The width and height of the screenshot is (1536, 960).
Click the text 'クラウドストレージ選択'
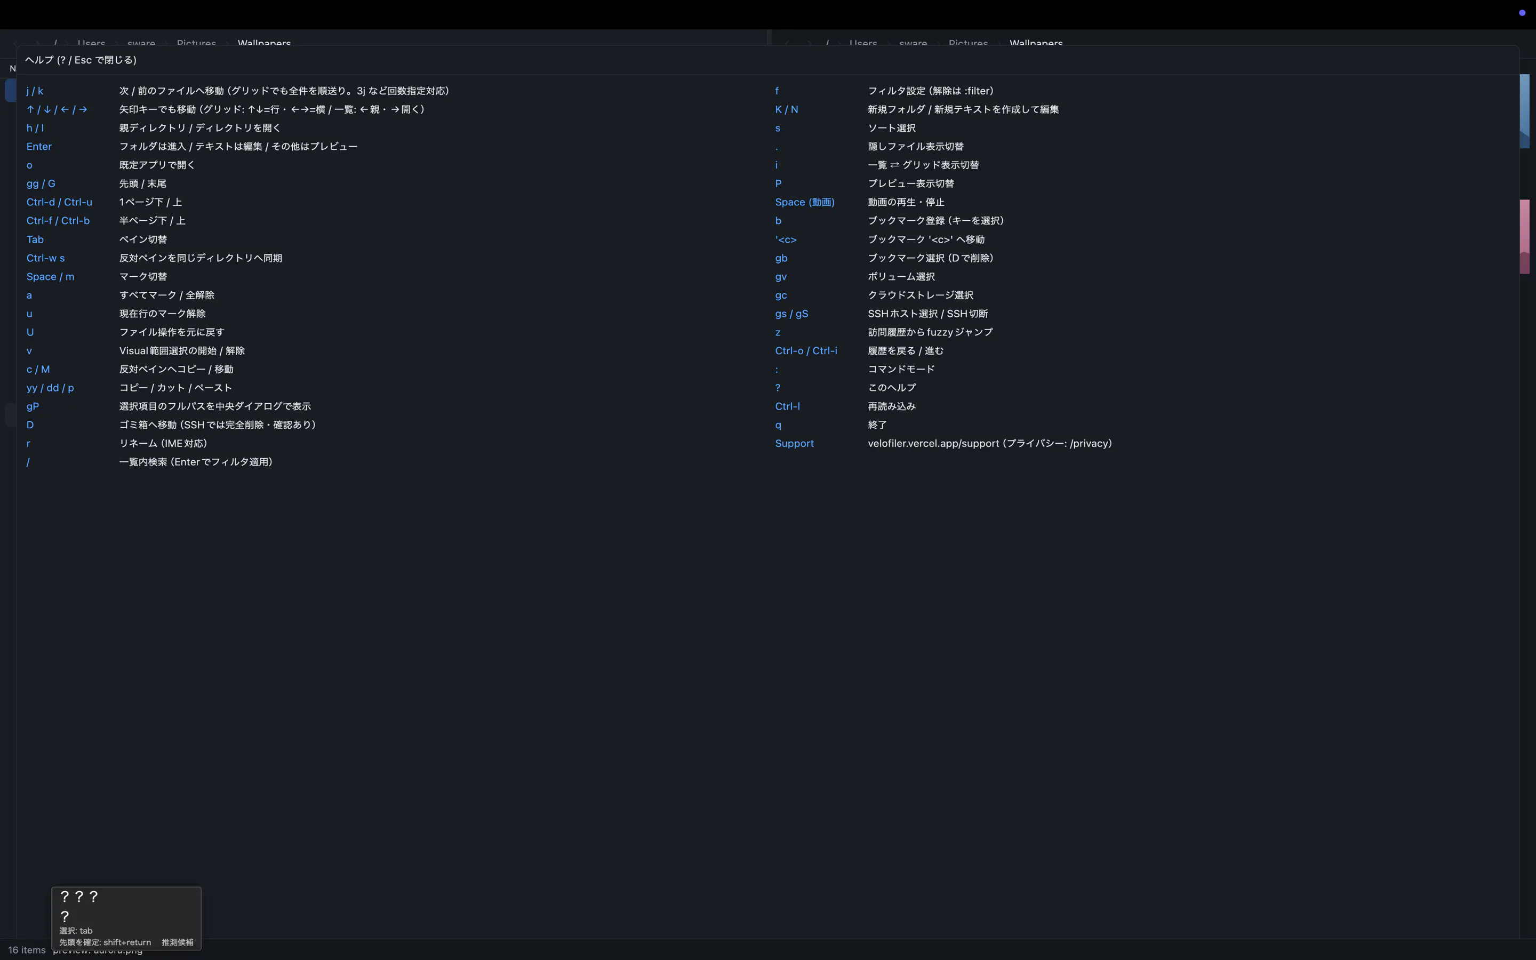(x=921, y=294)
